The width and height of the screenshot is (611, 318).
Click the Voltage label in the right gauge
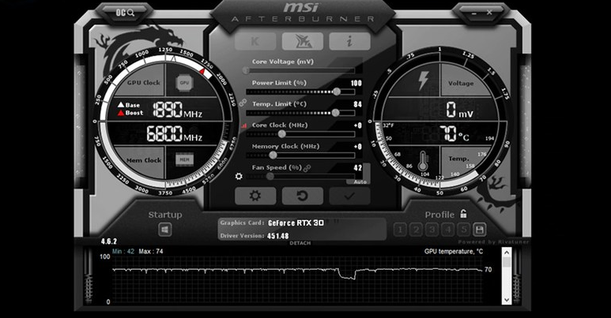[461, 84]
